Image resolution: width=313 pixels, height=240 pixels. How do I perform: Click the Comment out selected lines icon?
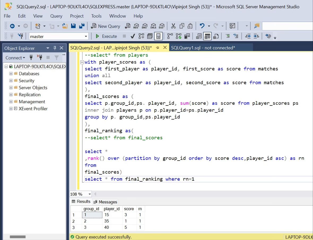(x=228, y=36)
